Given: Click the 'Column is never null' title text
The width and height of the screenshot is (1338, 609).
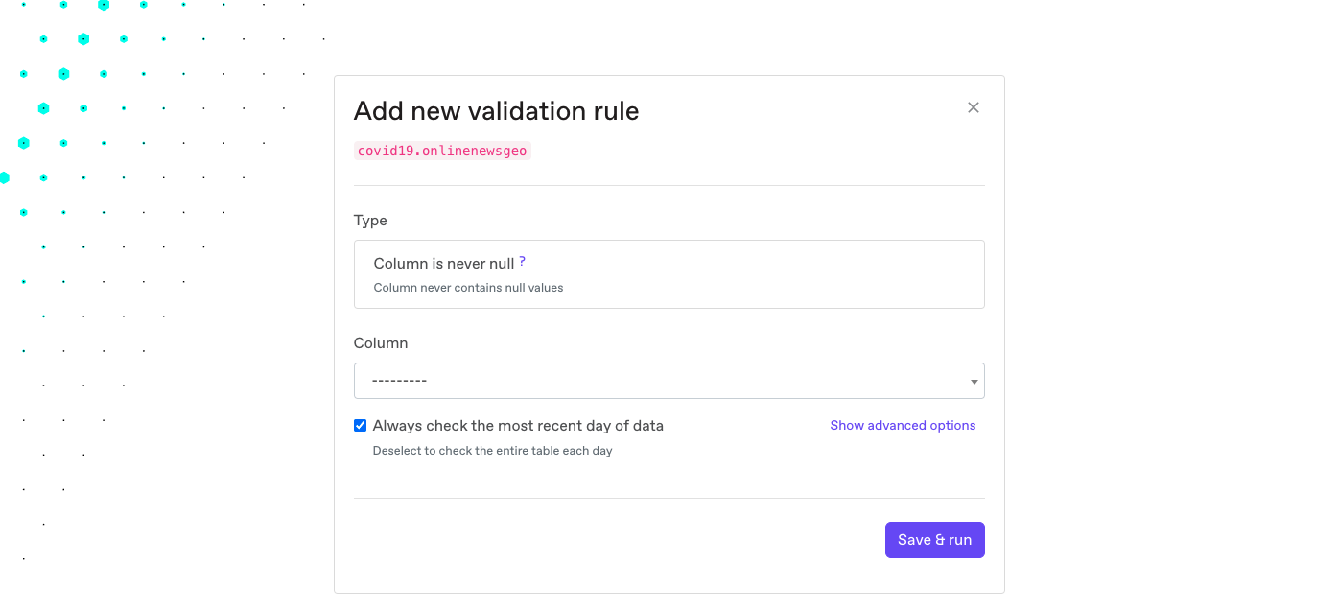Looking at the screenshot, I should (x=444, y=263).
